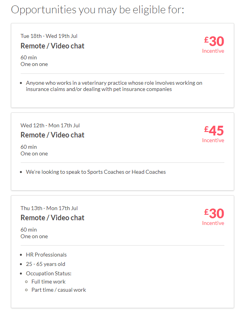This screenshot has width=240, height=312.
Task: Select the 'Part time / casual work' sub-item
Action: coord(59,290)
